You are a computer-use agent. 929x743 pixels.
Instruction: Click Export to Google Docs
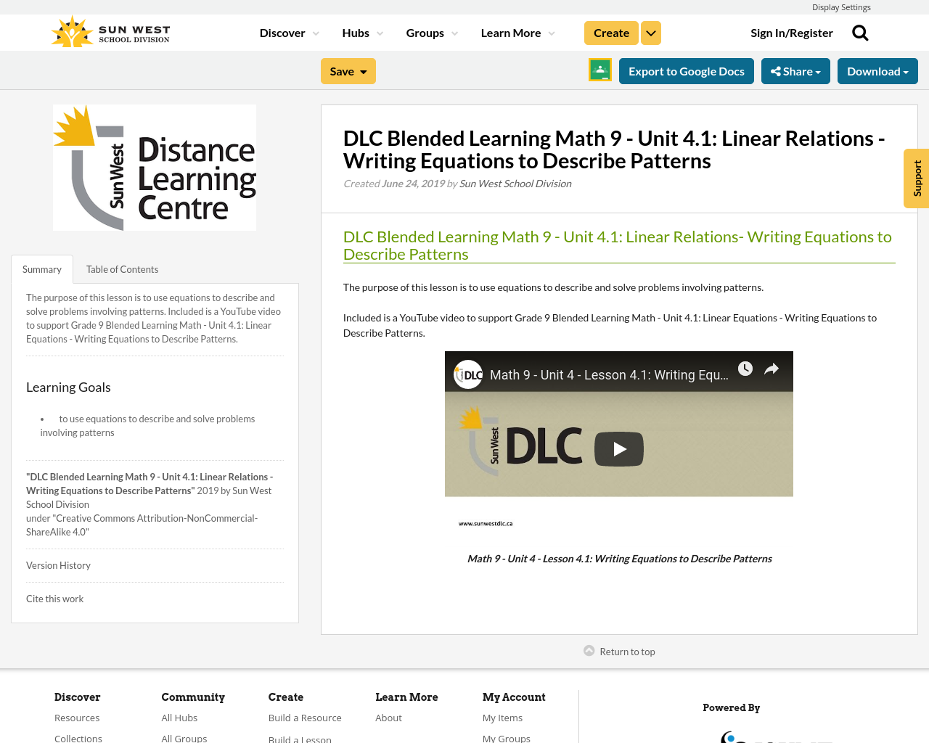point(686,70)
